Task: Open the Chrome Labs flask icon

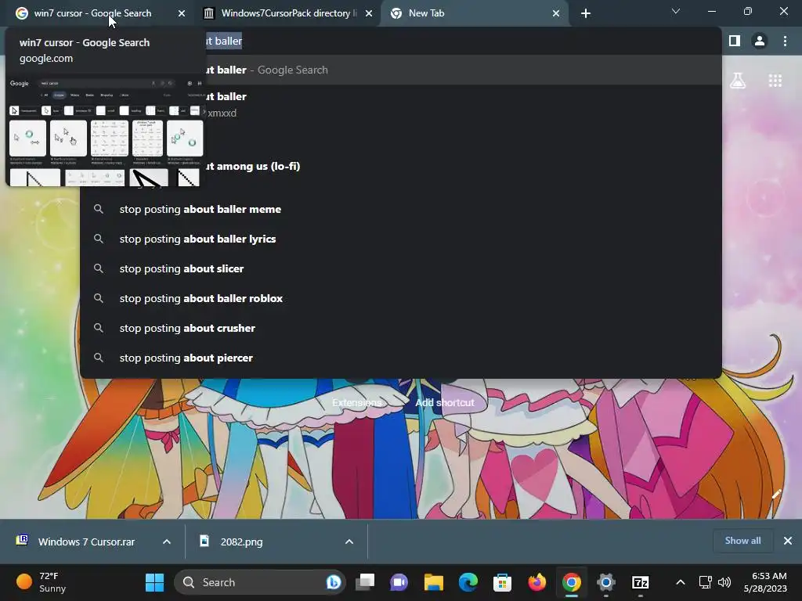Action: (738, 81)
